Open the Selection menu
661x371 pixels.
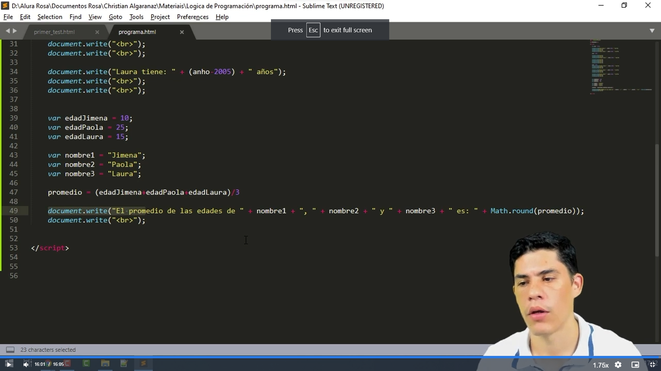(50, 17)
